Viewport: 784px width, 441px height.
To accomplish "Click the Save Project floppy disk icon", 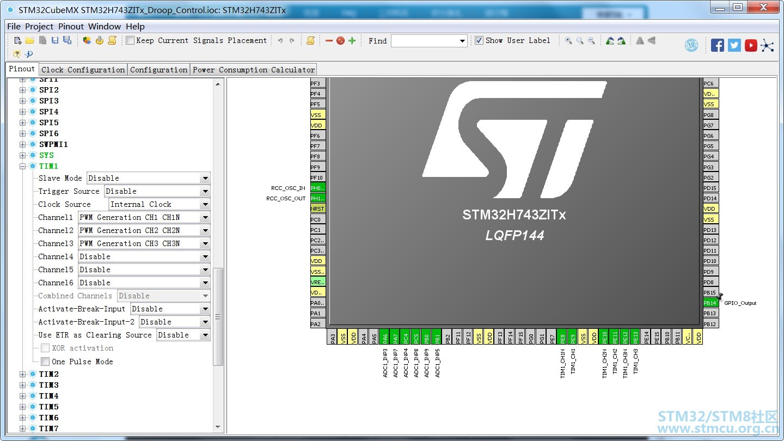I will click(55, 40).
